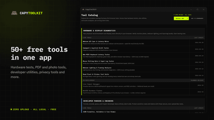Click the "50+ free tools in one app" headline
This screenshot has height=120, width=214.
coord(39,53)
